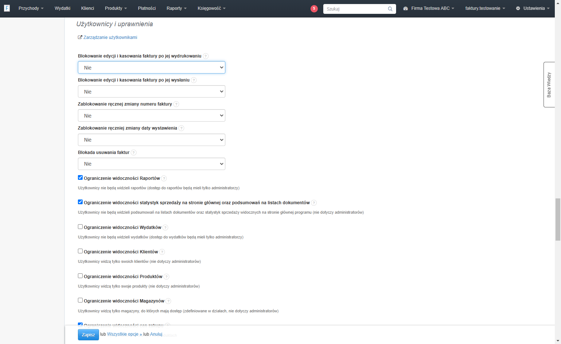The image size is (561, 344).
Task: Open dropdown for blocking issue date change
Action: click(x=151, y=140)
